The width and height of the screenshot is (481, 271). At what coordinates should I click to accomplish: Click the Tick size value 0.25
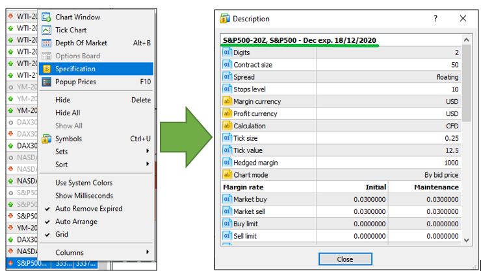pos(452,138)
